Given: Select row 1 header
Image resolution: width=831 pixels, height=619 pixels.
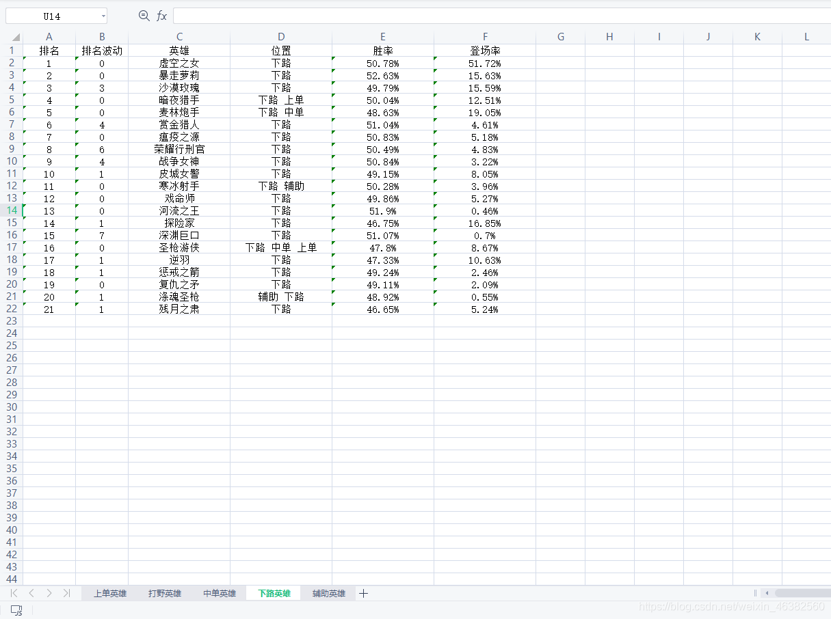Looking at the screenshot, I should [12, 51].
